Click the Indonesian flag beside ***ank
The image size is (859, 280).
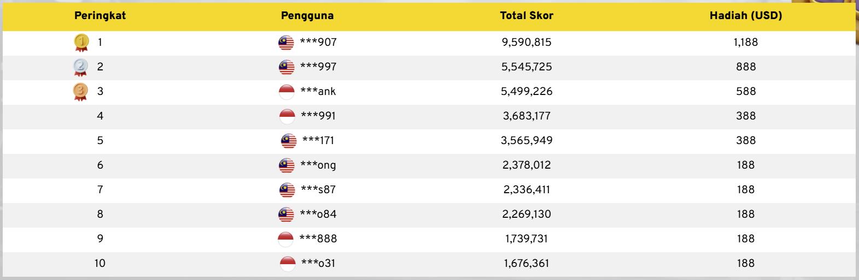click(x=287, y=92)
